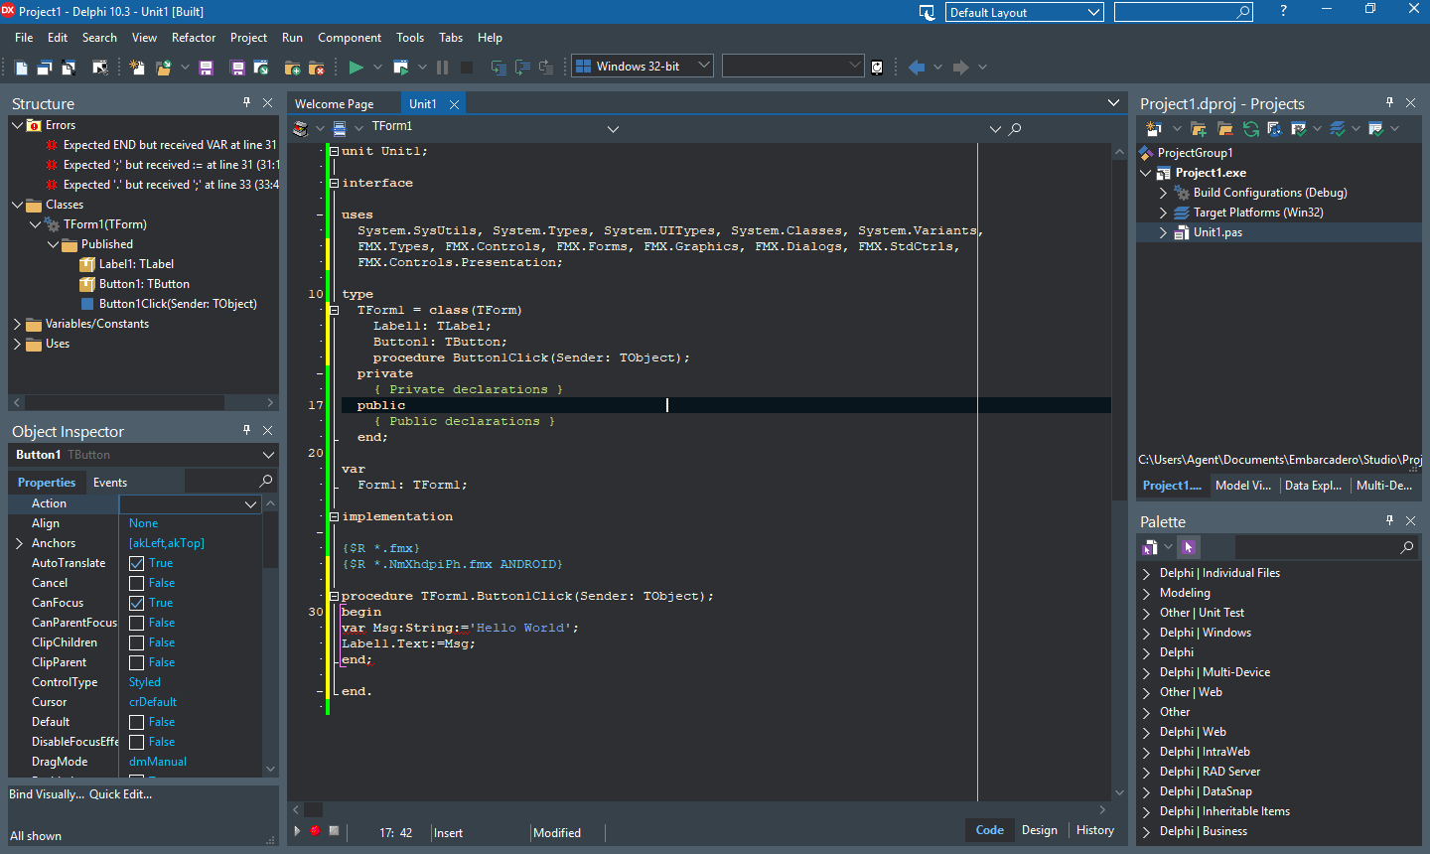Click the search magnifier in the Palette panel
This screenshot has width=1430, height=854.
coord(1407,547)
